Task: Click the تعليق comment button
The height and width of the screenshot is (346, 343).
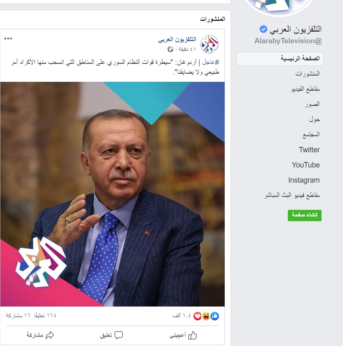Action: click(111, 335)
